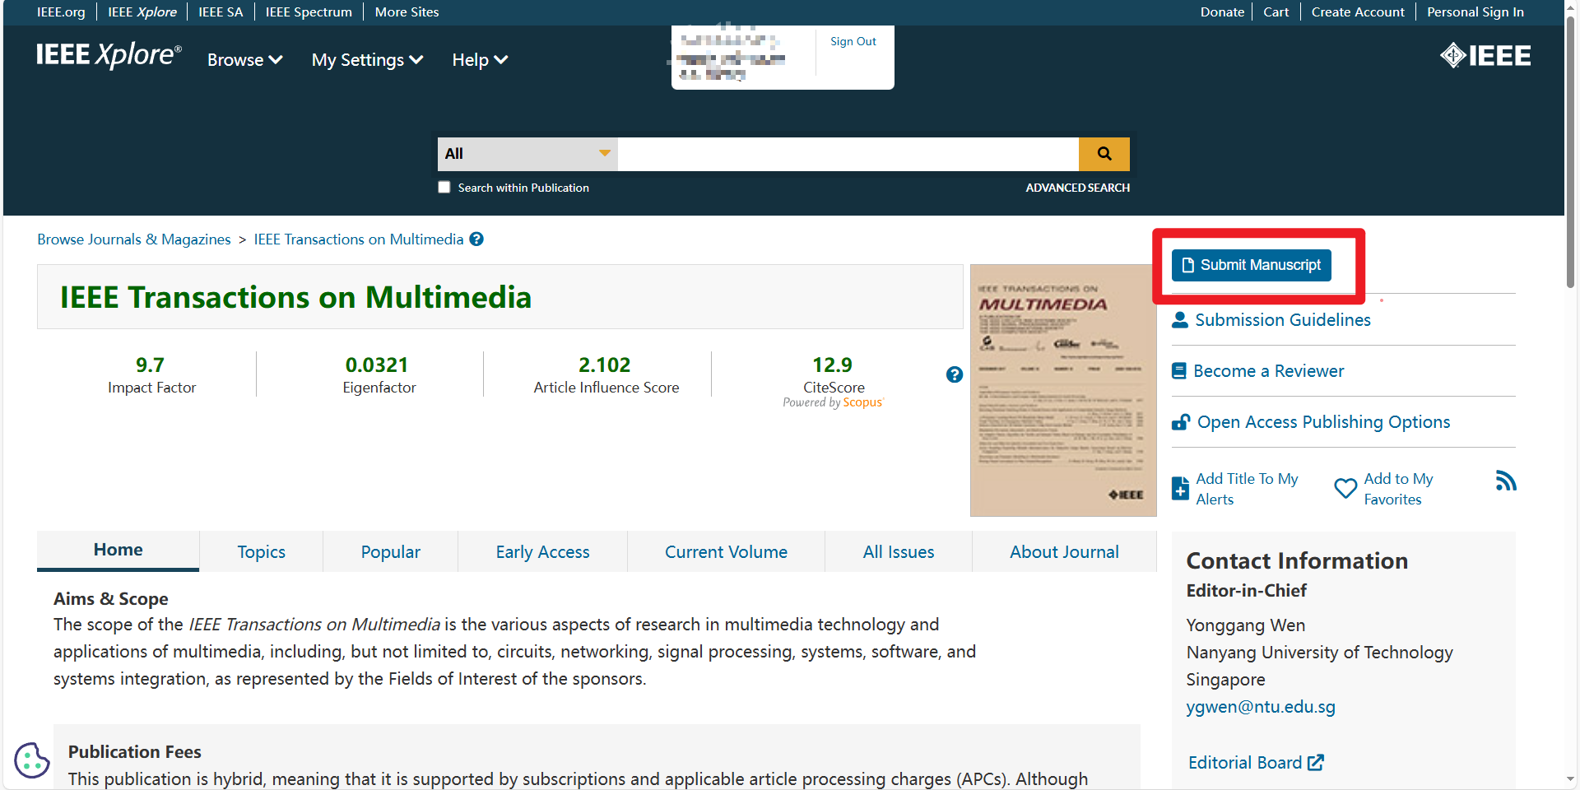
Task: Open the IEEE SA top link
Action: point(221,12)
